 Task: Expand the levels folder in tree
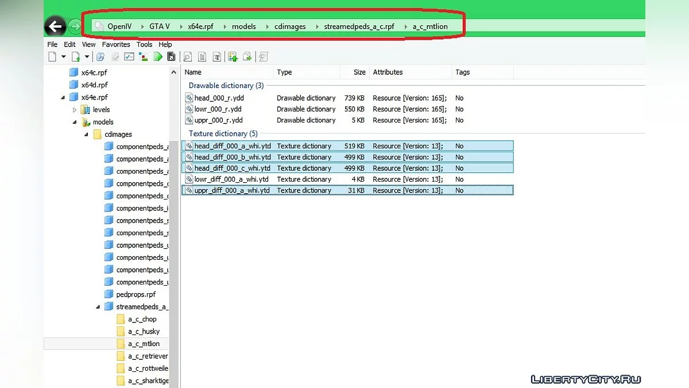(75, 110)
